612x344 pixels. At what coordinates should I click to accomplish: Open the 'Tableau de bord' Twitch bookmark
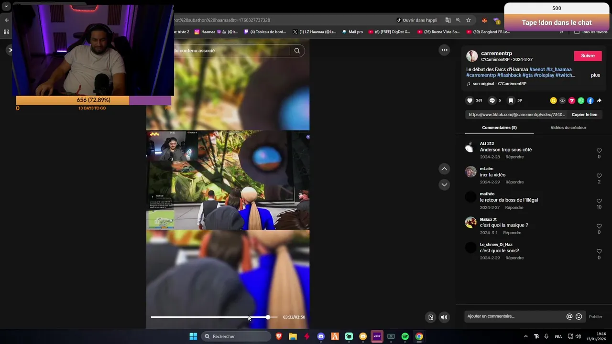coord(265,32)
